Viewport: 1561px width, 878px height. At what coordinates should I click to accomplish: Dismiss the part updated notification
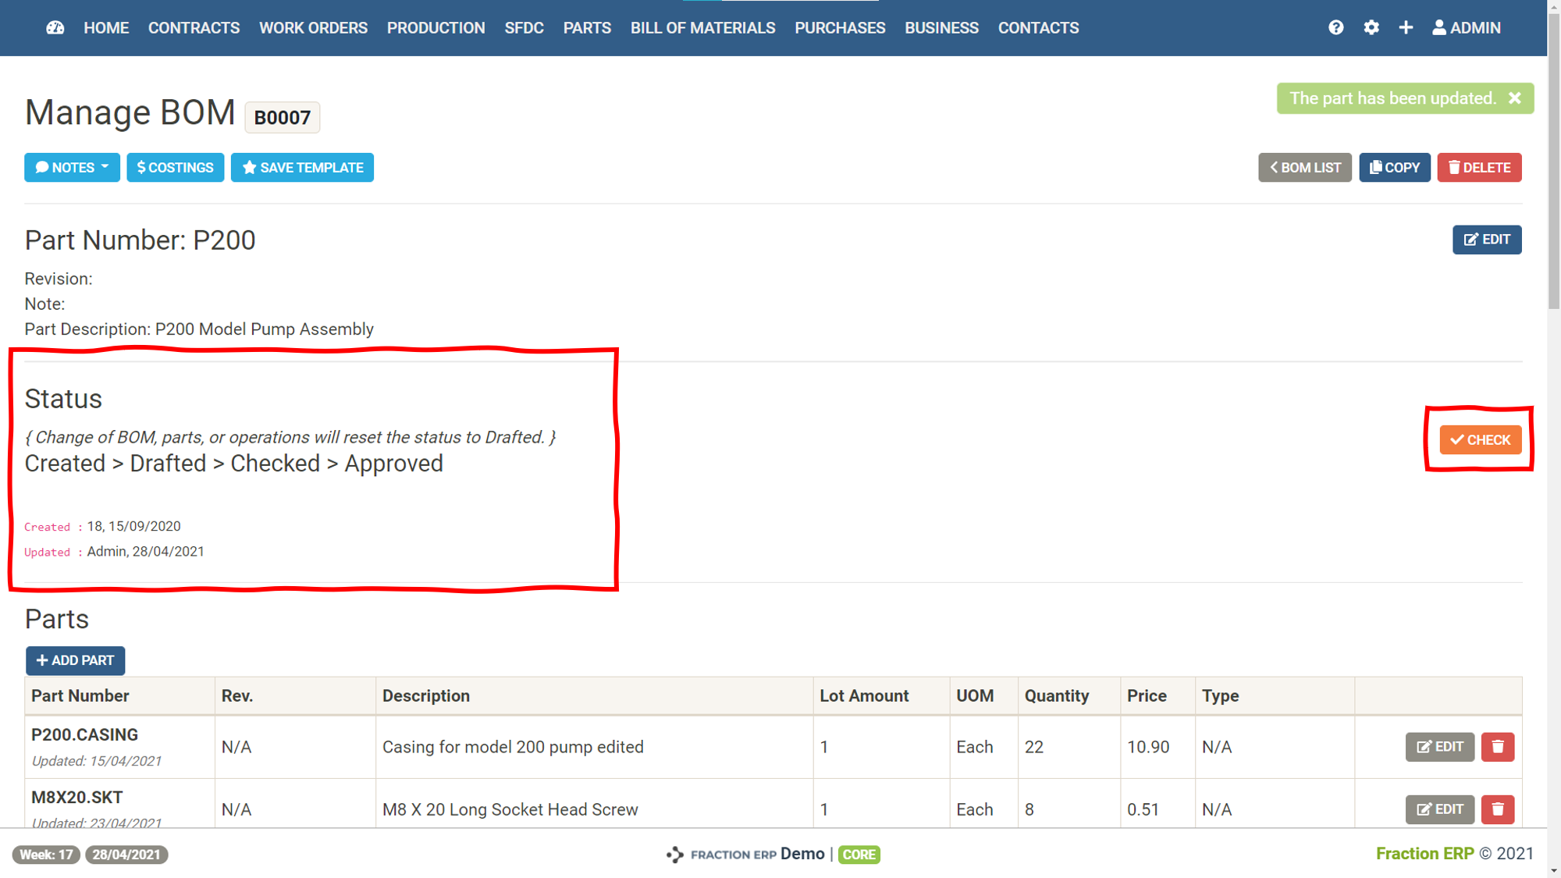pyautogui.click(x=1514, y=98)
